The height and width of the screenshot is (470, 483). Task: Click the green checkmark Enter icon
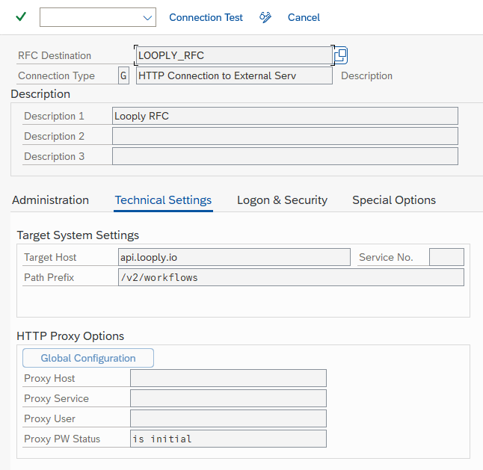tap(20, 17)
